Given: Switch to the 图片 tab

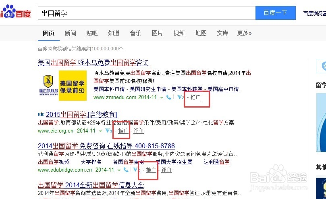Looking at the screenshot, I should coord(157,33).
